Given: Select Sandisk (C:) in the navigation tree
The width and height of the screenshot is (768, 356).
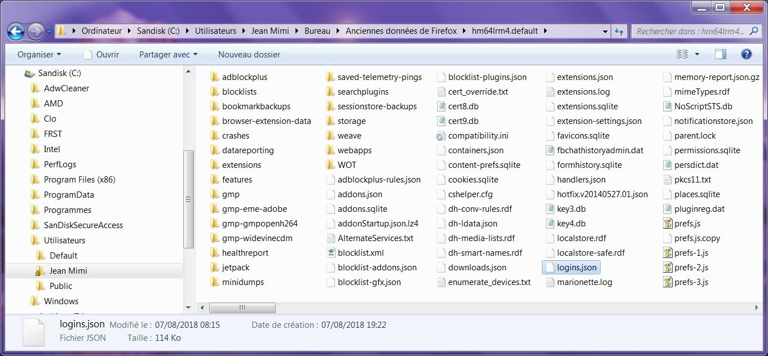Looking at the screenshot, I should (59, 73).
